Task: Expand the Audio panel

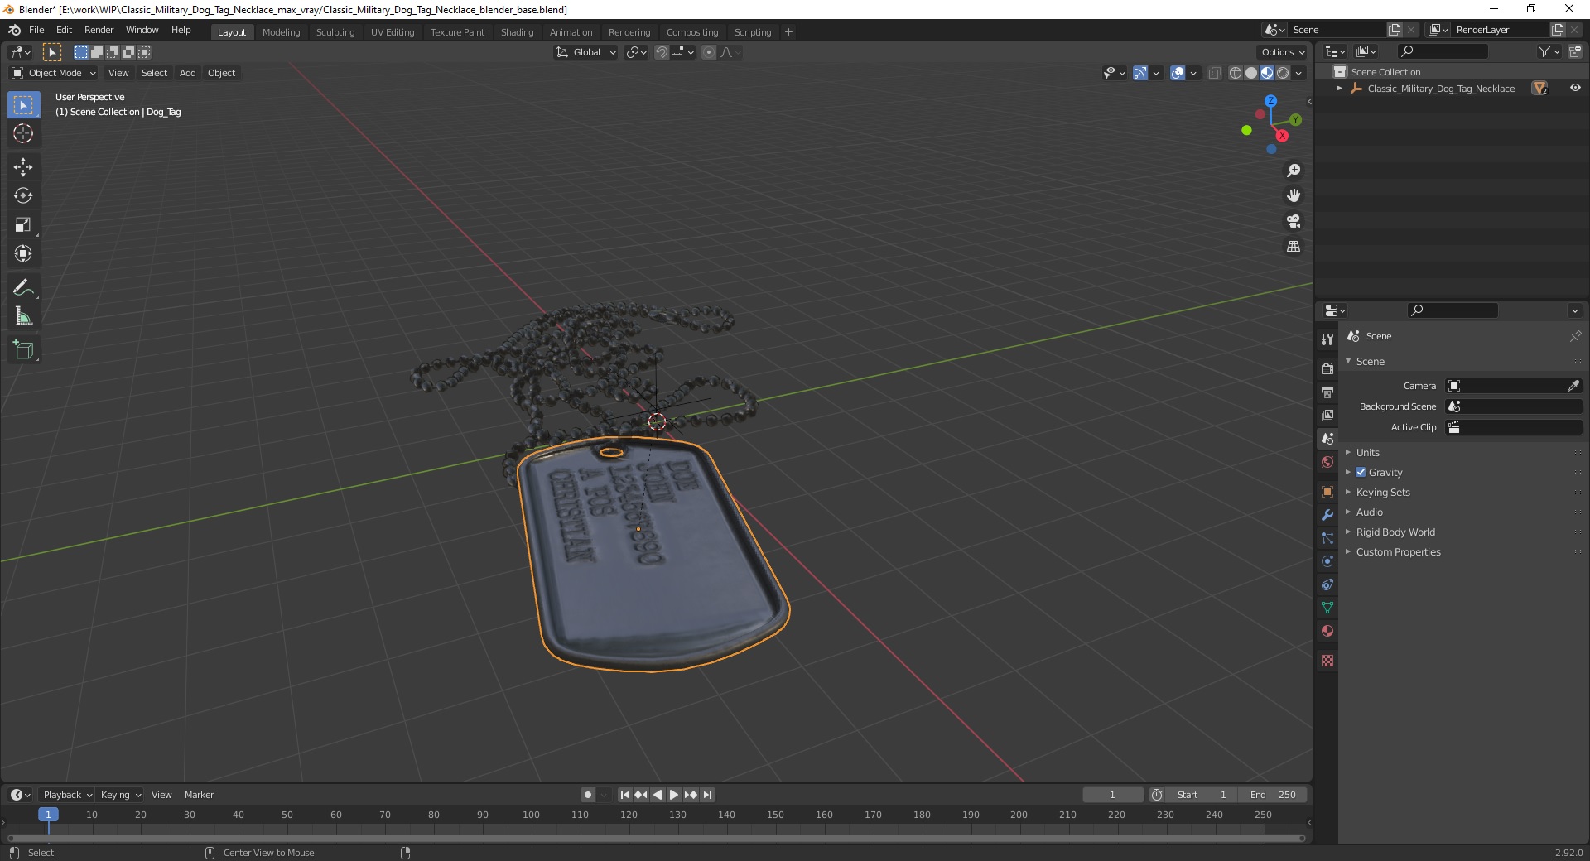Action: [1369, 512]
